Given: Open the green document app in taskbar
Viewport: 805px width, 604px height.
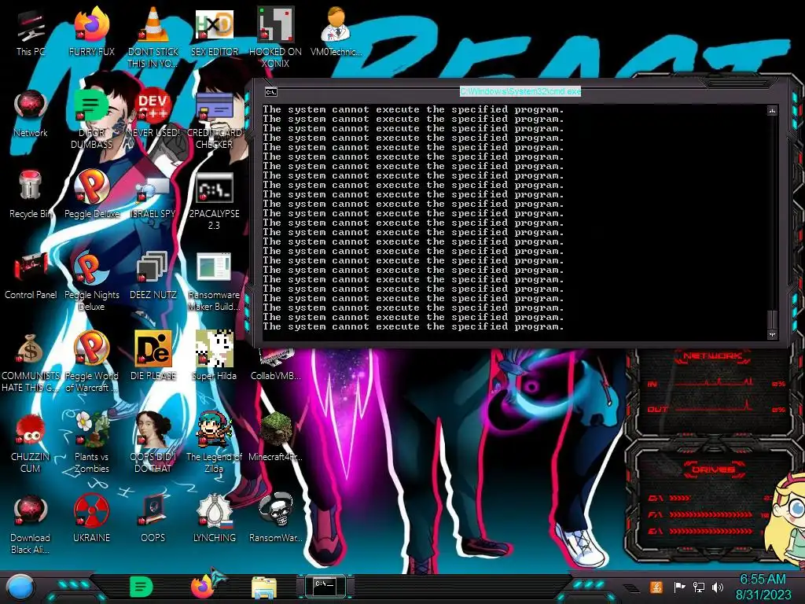Looking at the screenshot, I should [x=142, y=587].
